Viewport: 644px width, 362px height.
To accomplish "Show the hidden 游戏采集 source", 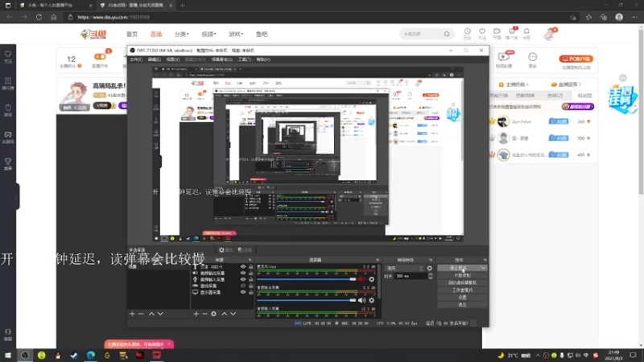I will [243, 286].
